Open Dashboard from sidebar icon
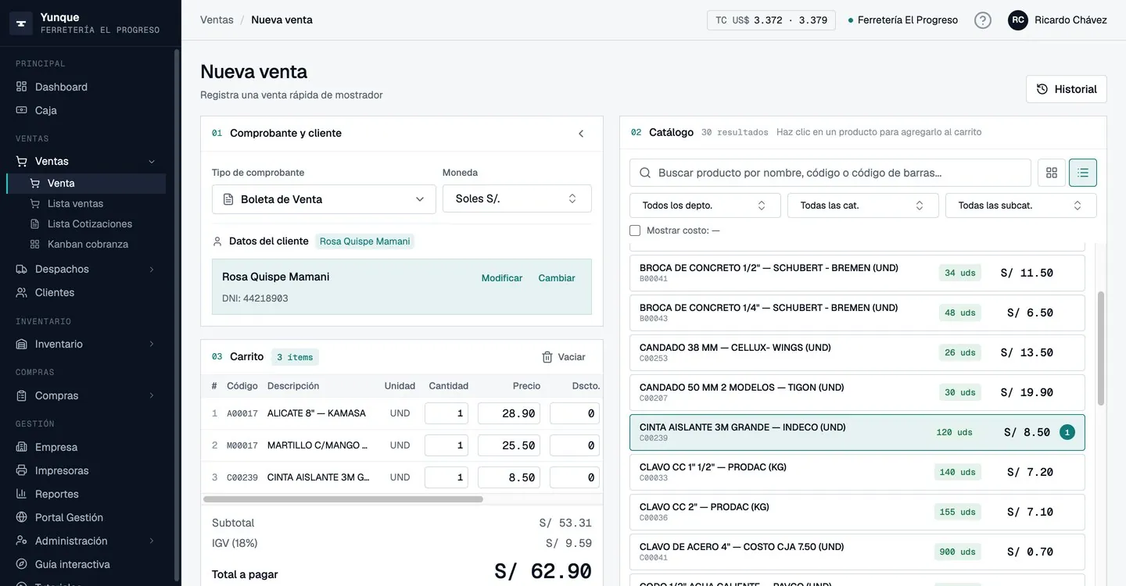This screenshot has width=1126, height=586. [22, 87]
